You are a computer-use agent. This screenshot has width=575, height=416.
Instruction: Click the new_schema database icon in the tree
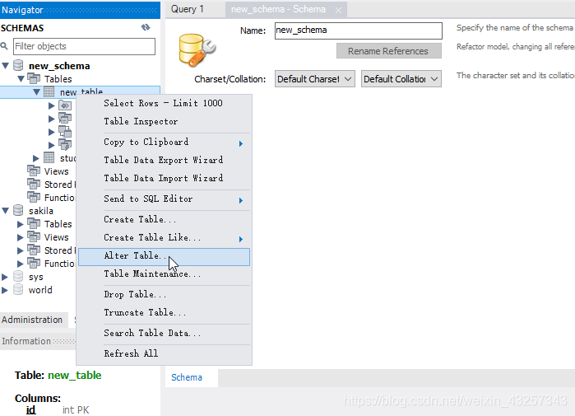(18, 65)
